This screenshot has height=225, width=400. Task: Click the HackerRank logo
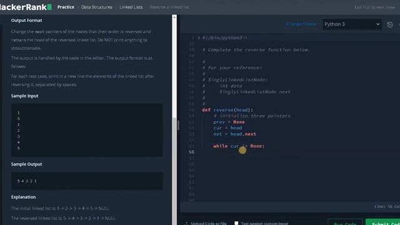pos(26,7)
